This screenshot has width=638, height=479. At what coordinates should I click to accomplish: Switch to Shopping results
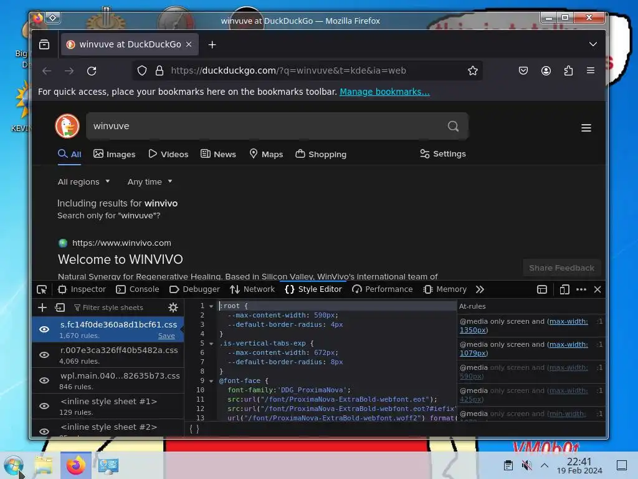coord(321,154)
